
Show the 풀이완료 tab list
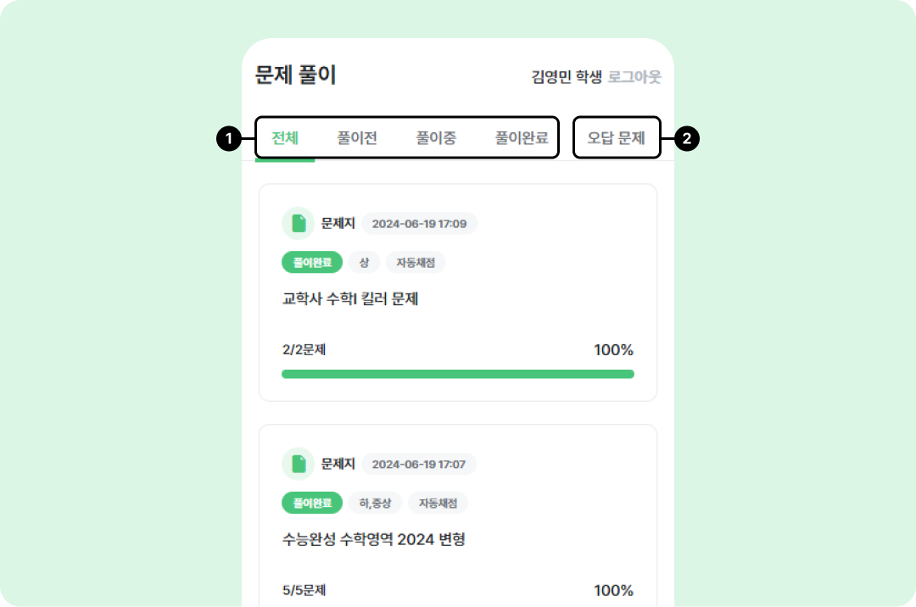pyautogui.click(x=522, y=138)
